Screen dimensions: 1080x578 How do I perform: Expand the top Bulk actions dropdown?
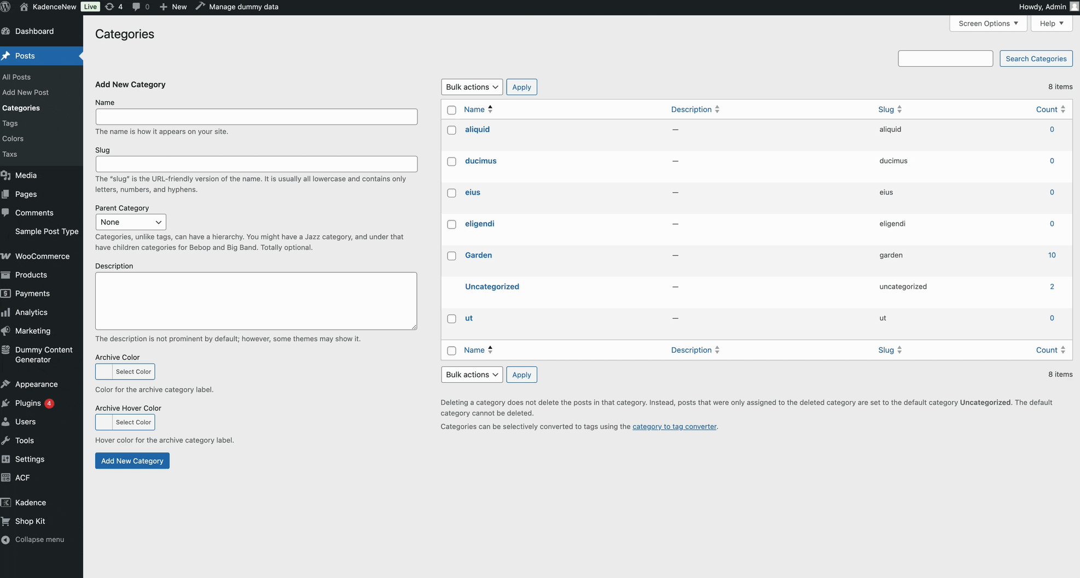(x=472, y=87)
